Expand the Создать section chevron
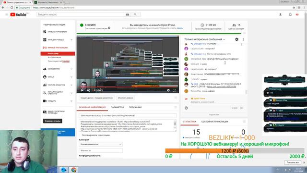Screen dimensions: 307x173 [71, 101]
